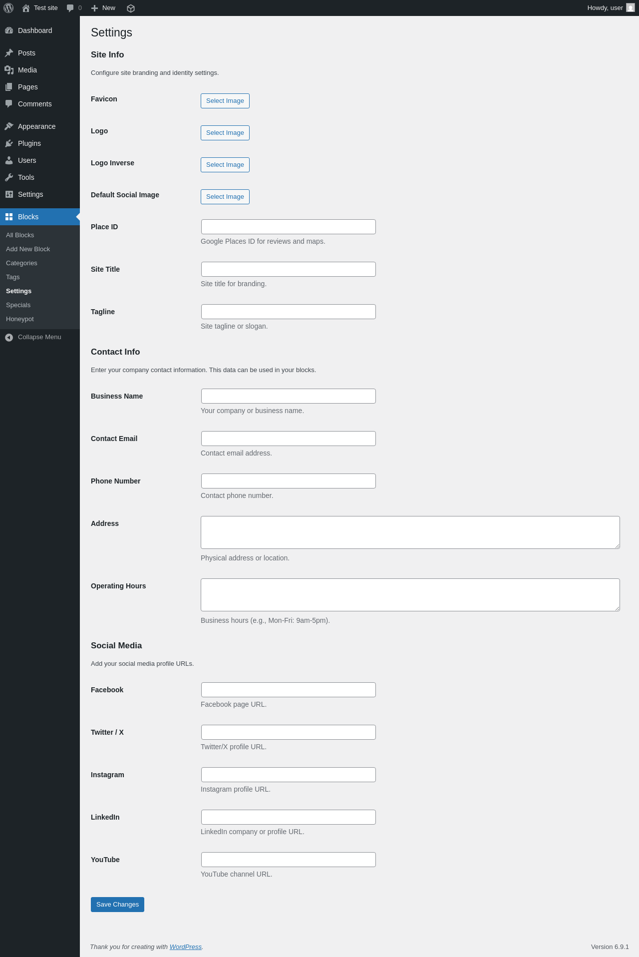Open the Pages menu item
This screenshot has height=957, width=639.
[40, 87]
